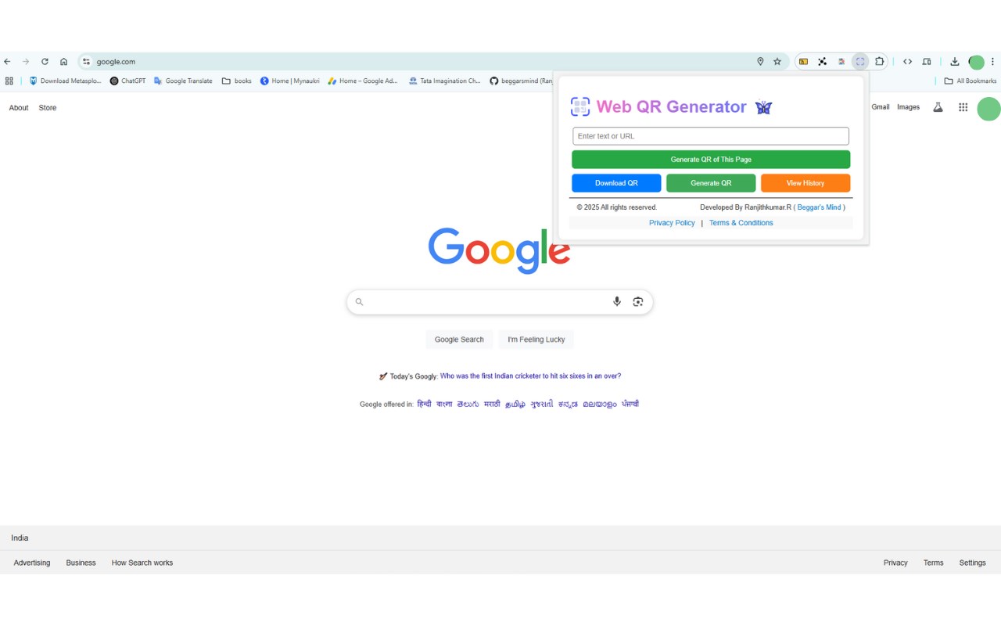Open View History in the QR popup
This screenshot has height=626, width=1001.
[805, 183]
